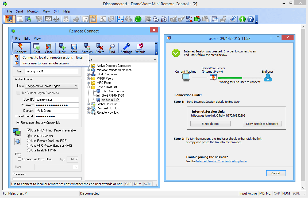
Task: Enable Connect via Proxy Host checkbox
Action: 20,159
